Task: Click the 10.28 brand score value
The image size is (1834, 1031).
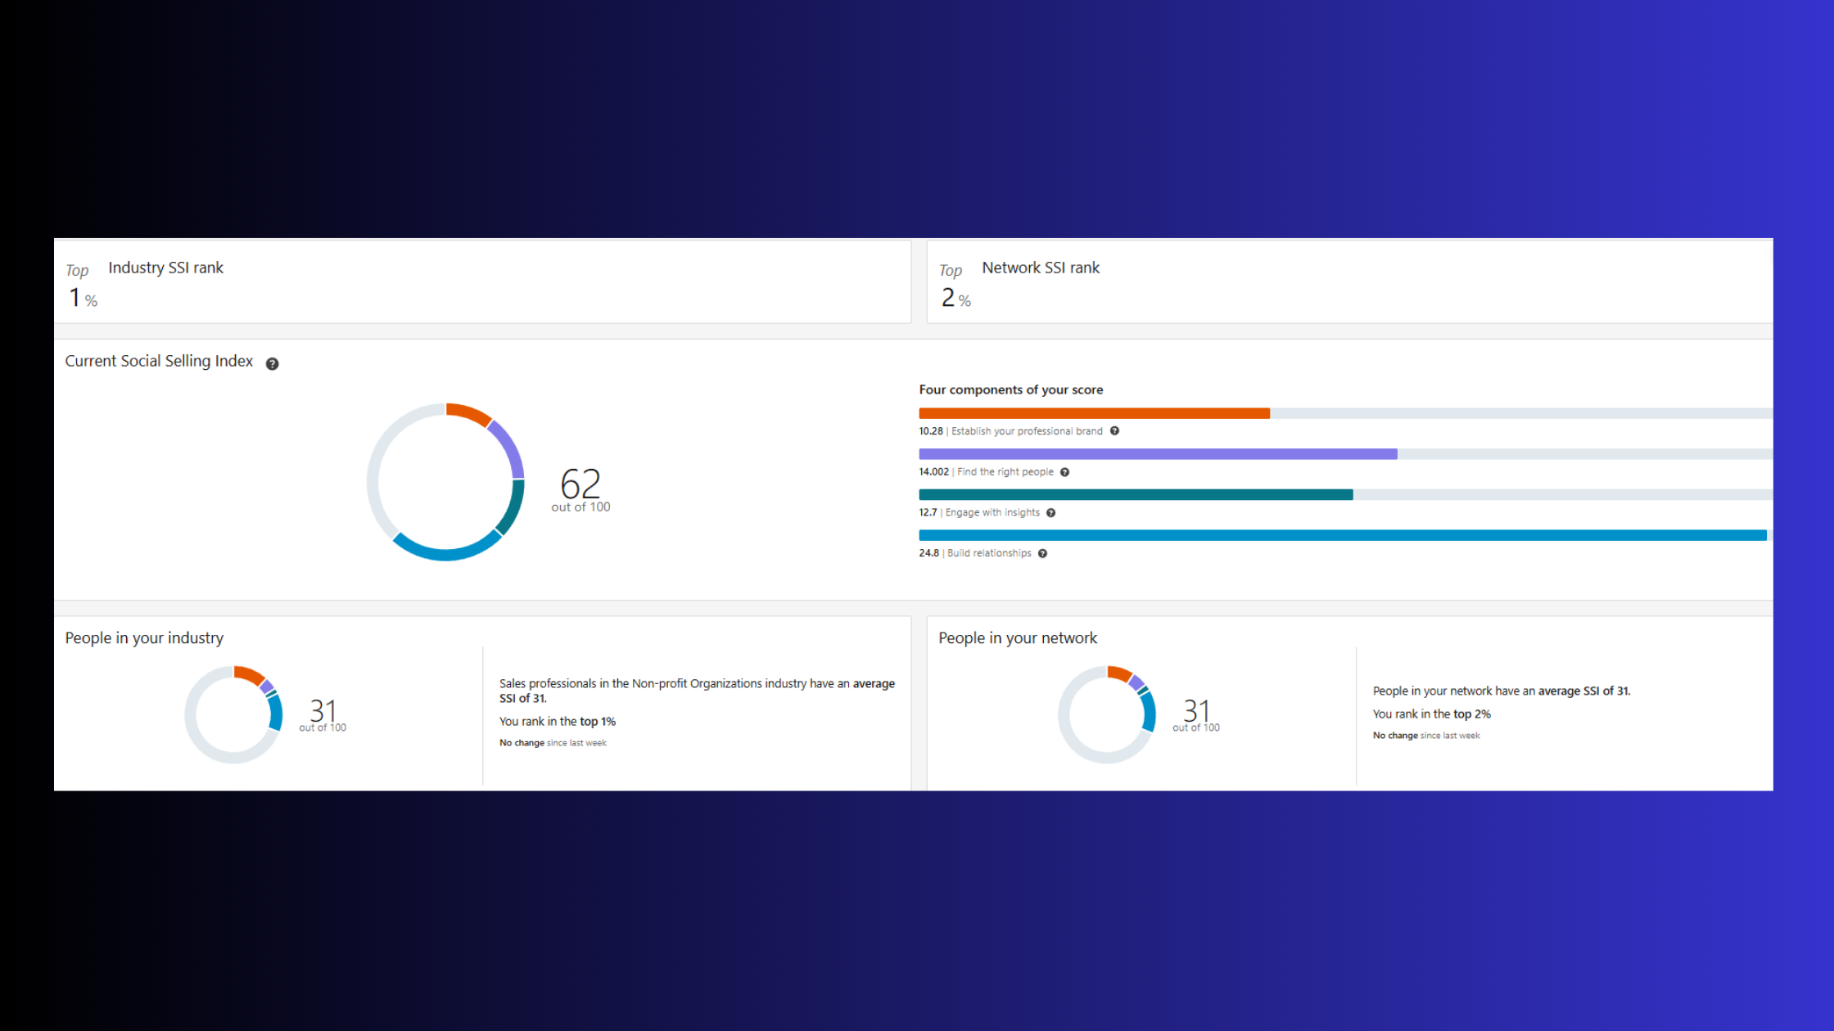Action: (931, 431)
